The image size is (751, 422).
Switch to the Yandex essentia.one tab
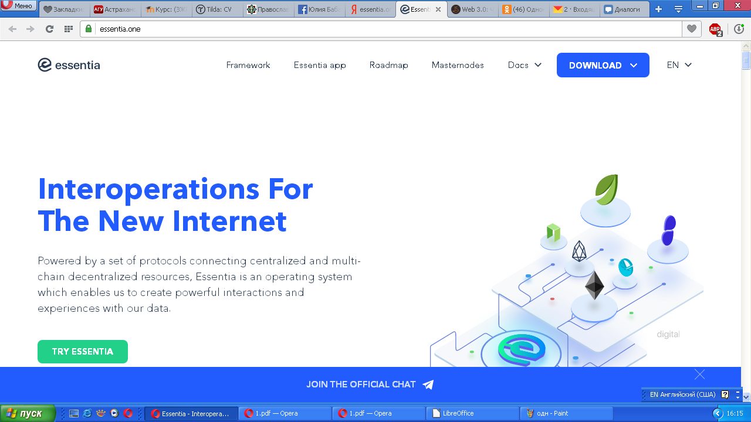coord(370,9)
